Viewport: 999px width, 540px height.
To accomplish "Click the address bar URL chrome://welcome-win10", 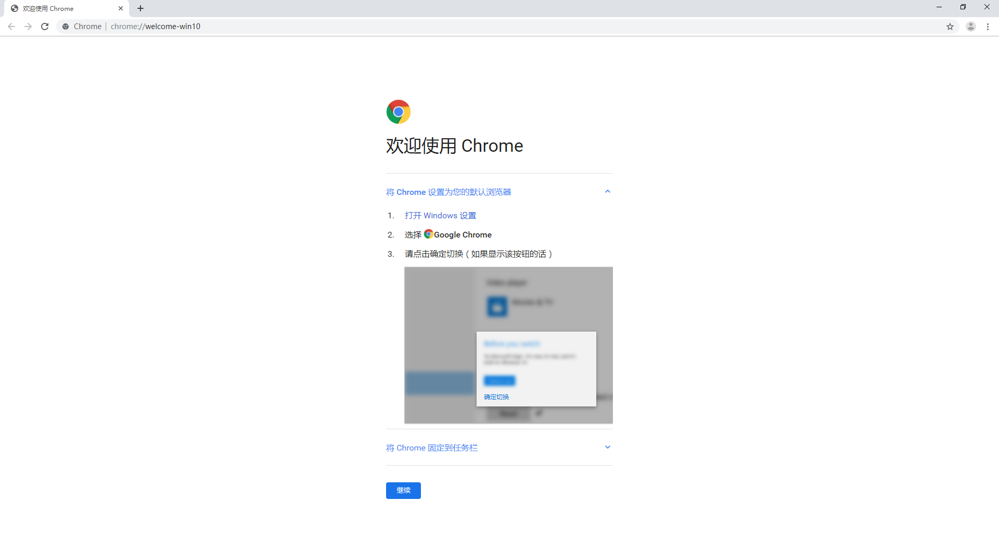I will point(156,27).
